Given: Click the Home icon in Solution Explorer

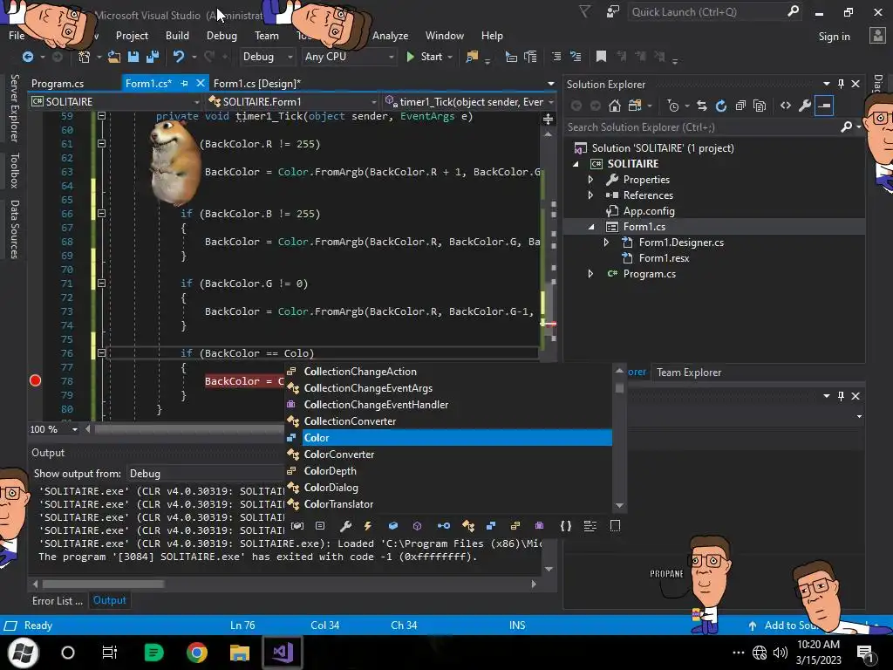Looking at the screenshot, I should click(615, 106).
